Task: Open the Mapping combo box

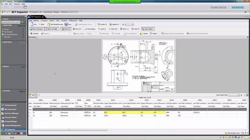Action: (61, 33)
